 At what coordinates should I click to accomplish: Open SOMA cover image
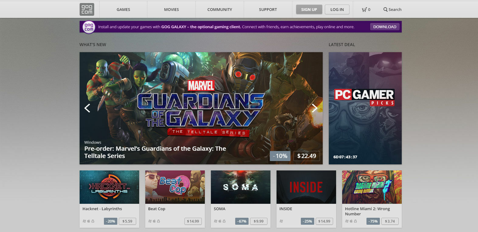point(241,187)
